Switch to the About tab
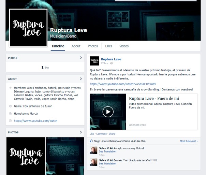Screen dimensions: 206x175 point(76,46)
